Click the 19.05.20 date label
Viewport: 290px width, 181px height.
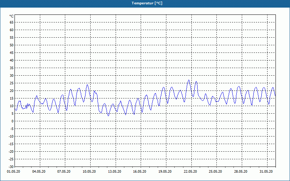coord(165,172)
